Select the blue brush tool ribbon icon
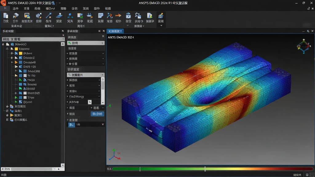315x177 pixels. coord(90,16)
